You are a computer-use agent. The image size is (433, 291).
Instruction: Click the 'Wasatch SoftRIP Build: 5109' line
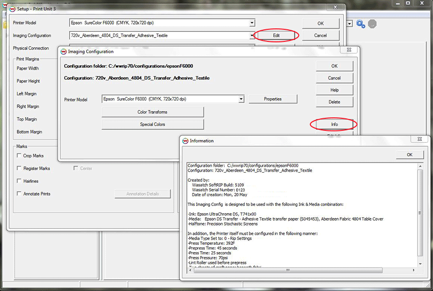(218, 185)
